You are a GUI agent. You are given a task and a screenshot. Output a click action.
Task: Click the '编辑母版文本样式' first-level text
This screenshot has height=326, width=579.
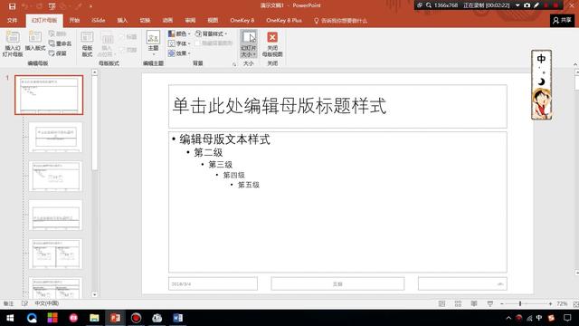click(225, 139)
